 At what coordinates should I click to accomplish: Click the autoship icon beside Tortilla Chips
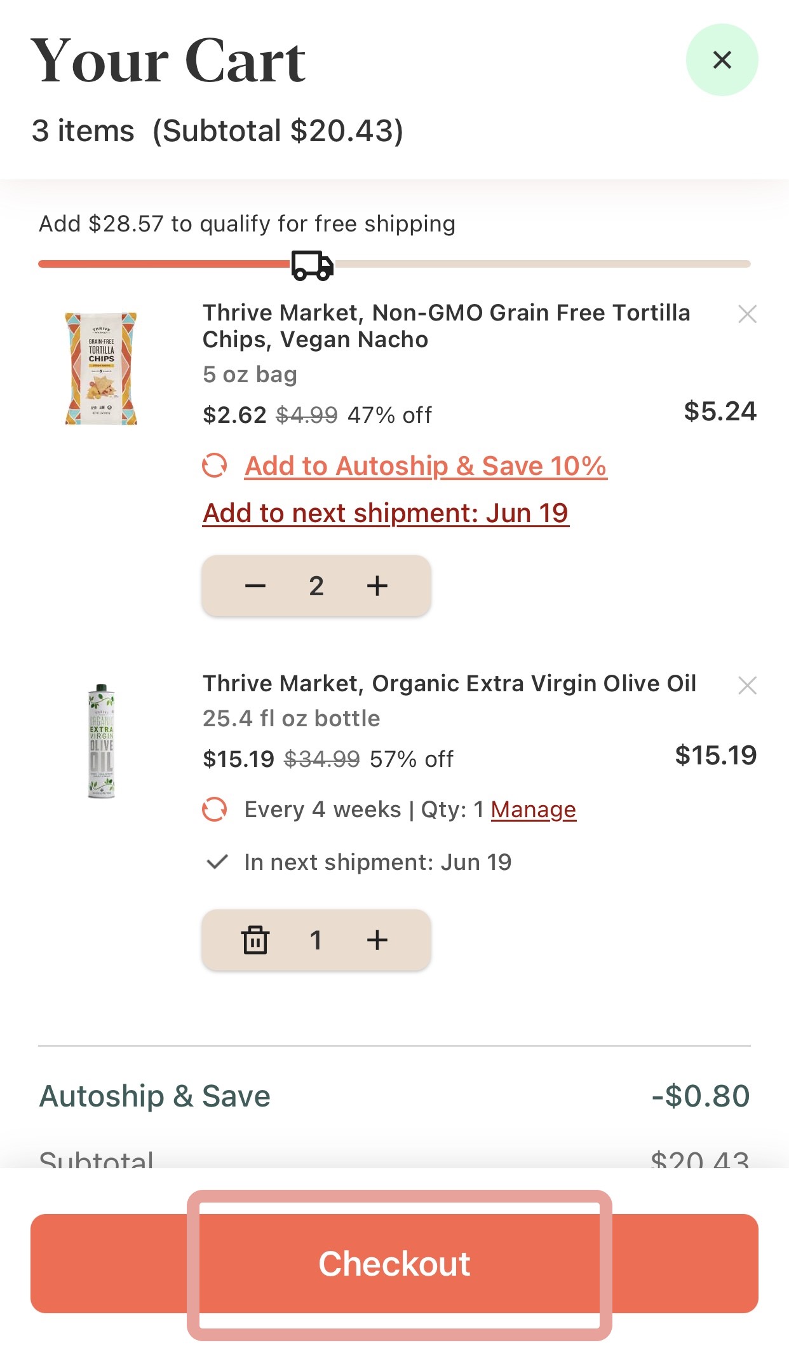(215, 466)
